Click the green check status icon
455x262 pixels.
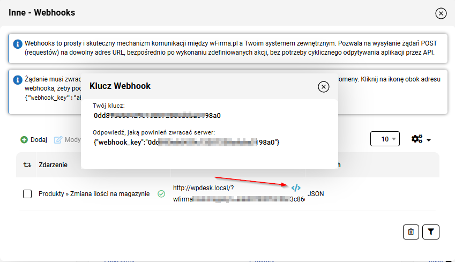pos(161,194)
